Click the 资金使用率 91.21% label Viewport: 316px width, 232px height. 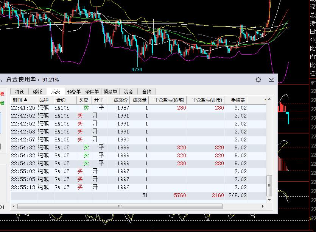pos(33,80)
